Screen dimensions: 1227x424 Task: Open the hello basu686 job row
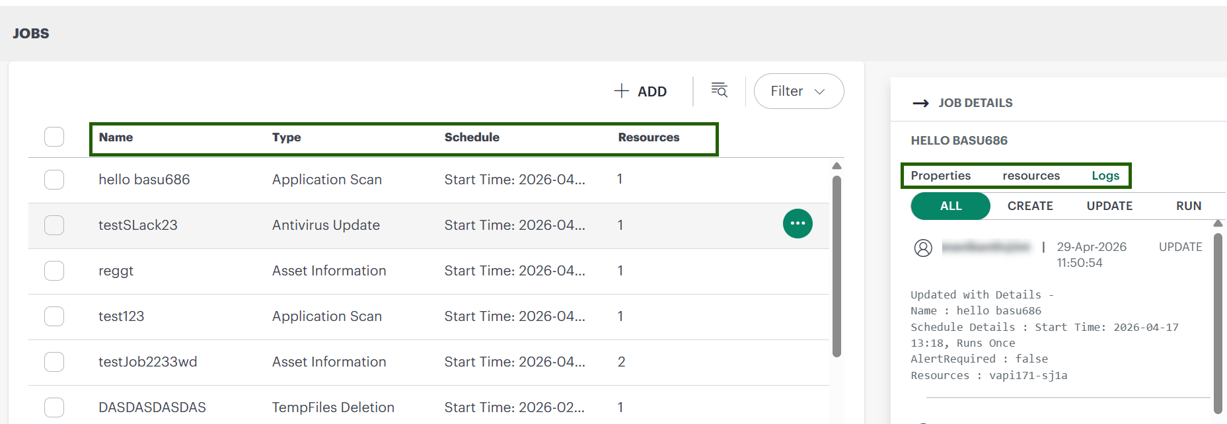[428, 180]
